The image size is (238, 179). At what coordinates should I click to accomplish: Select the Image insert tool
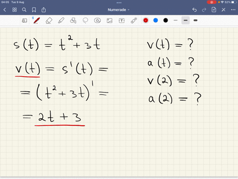tap(110, 20)
